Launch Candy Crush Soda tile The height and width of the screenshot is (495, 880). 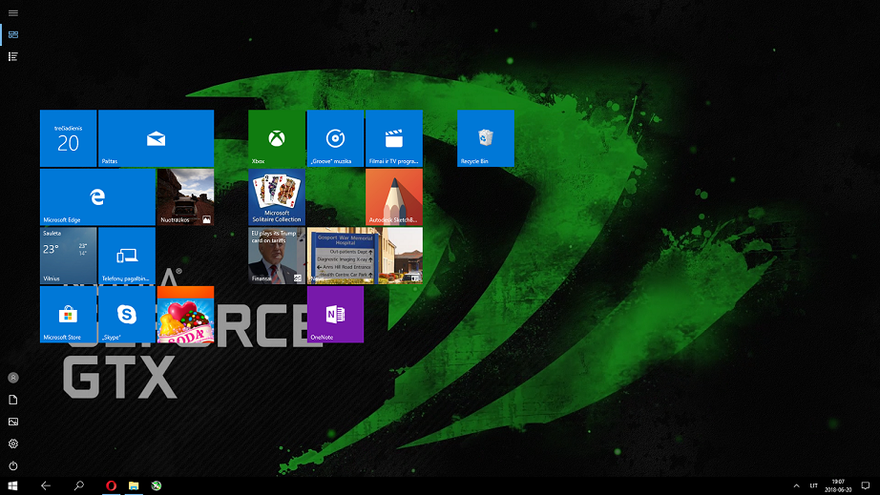click(185, 315)
